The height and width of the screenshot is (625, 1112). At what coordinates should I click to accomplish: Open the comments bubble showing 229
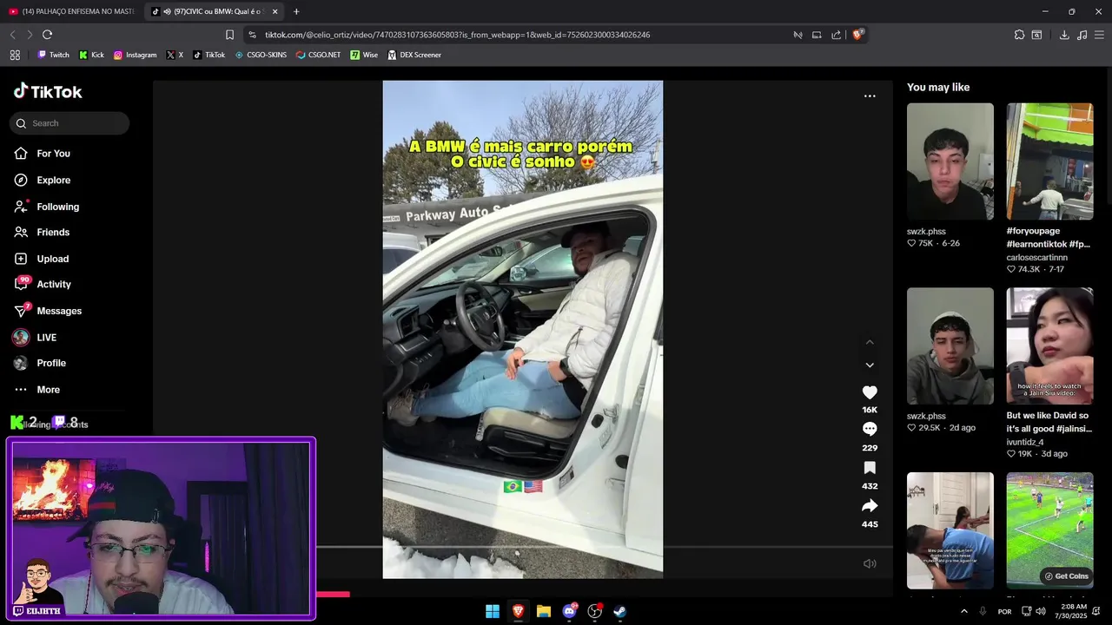pos(870,429)
